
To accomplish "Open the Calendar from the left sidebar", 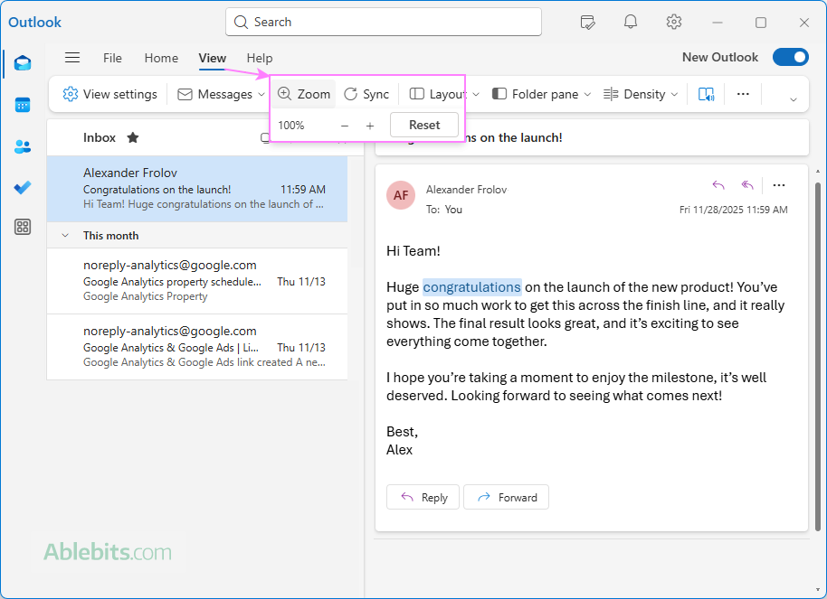I will [23, 105].
